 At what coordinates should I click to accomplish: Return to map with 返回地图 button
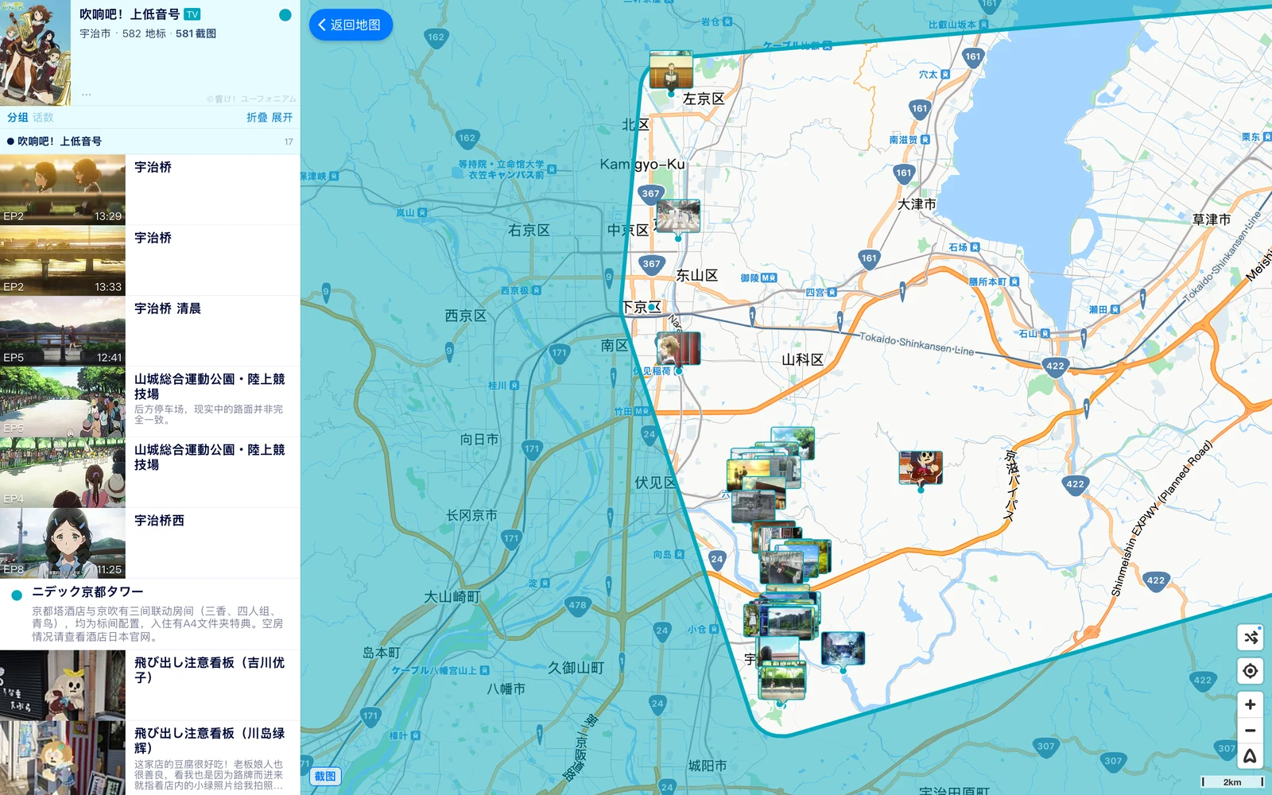point(351,25)
